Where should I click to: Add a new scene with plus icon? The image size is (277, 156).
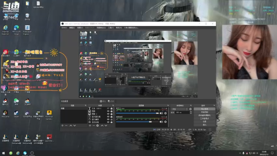pyautogui.click(x=62, y=125)
